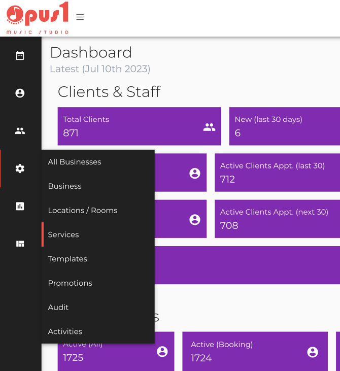Click the settings gear sidebar icon

tap(20, 168)
